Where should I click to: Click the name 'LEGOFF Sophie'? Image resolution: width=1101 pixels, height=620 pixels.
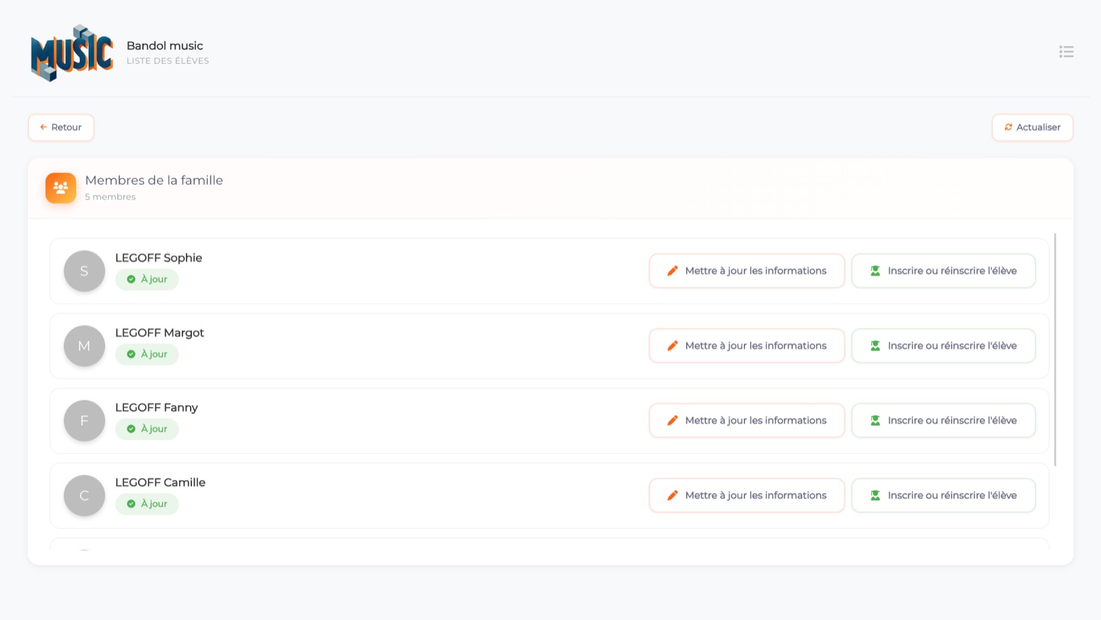(x=158, y=258)
